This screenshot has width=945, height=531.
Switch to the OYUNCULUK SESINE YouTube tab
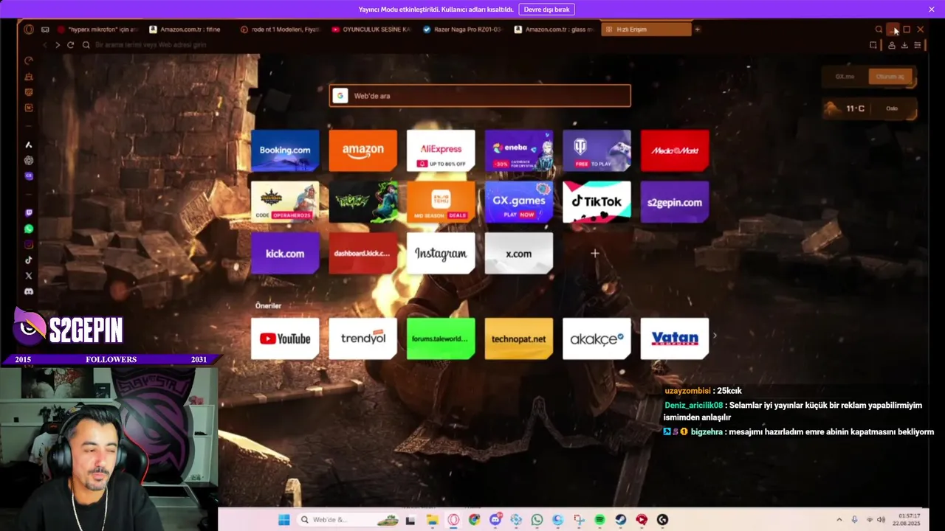pos(371,29)
